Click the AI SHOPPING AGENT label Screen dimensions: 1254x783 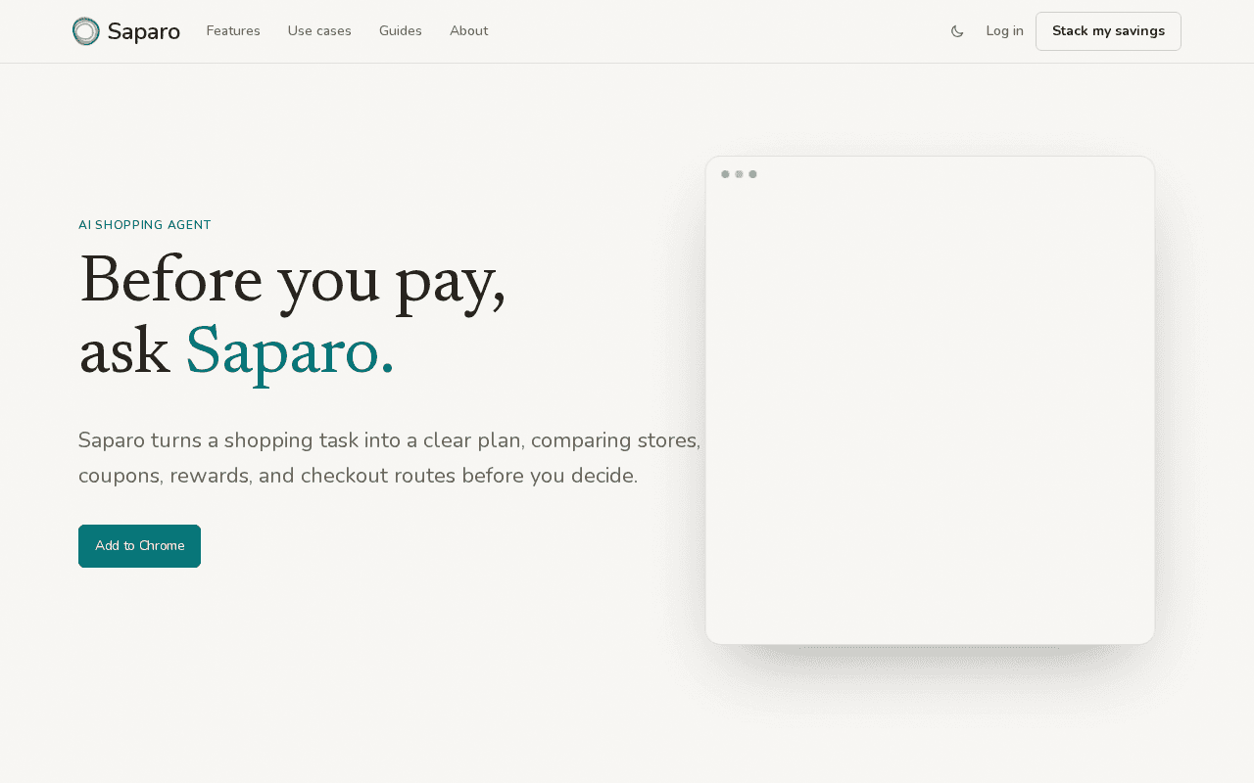pos(145,225)
